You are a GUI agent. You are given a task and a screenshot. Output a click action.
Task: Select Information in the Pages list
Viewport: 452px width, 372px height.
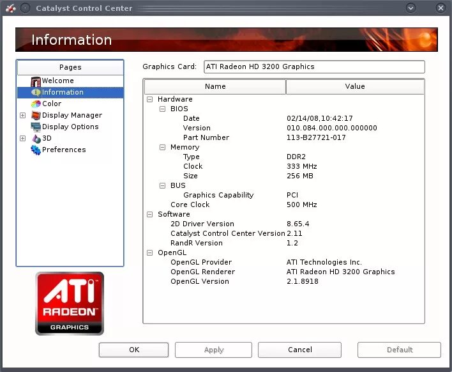click(x=63, y=92)
